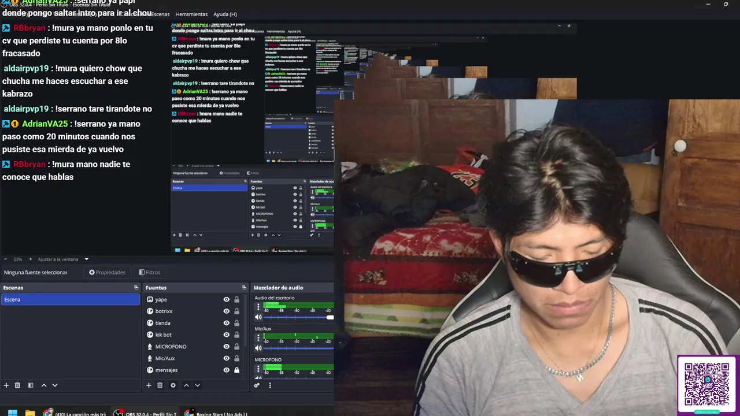
Task: Click the microphone icon of the MICROFONO source
Action: coord(150,347)
